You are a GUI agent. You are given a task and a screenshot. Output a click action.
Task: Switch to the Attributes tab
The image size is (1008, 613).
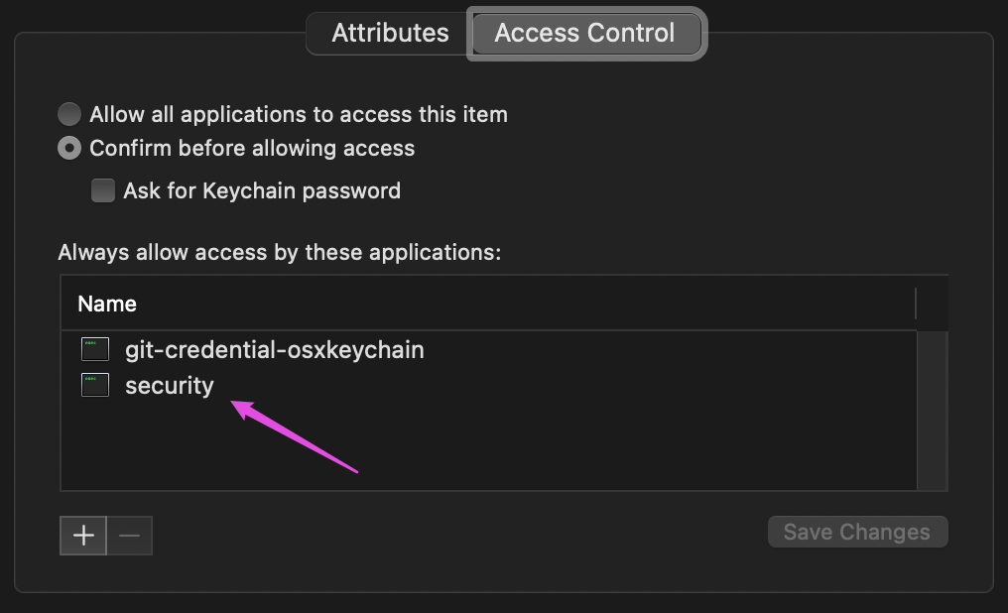[x=390, y=33]
